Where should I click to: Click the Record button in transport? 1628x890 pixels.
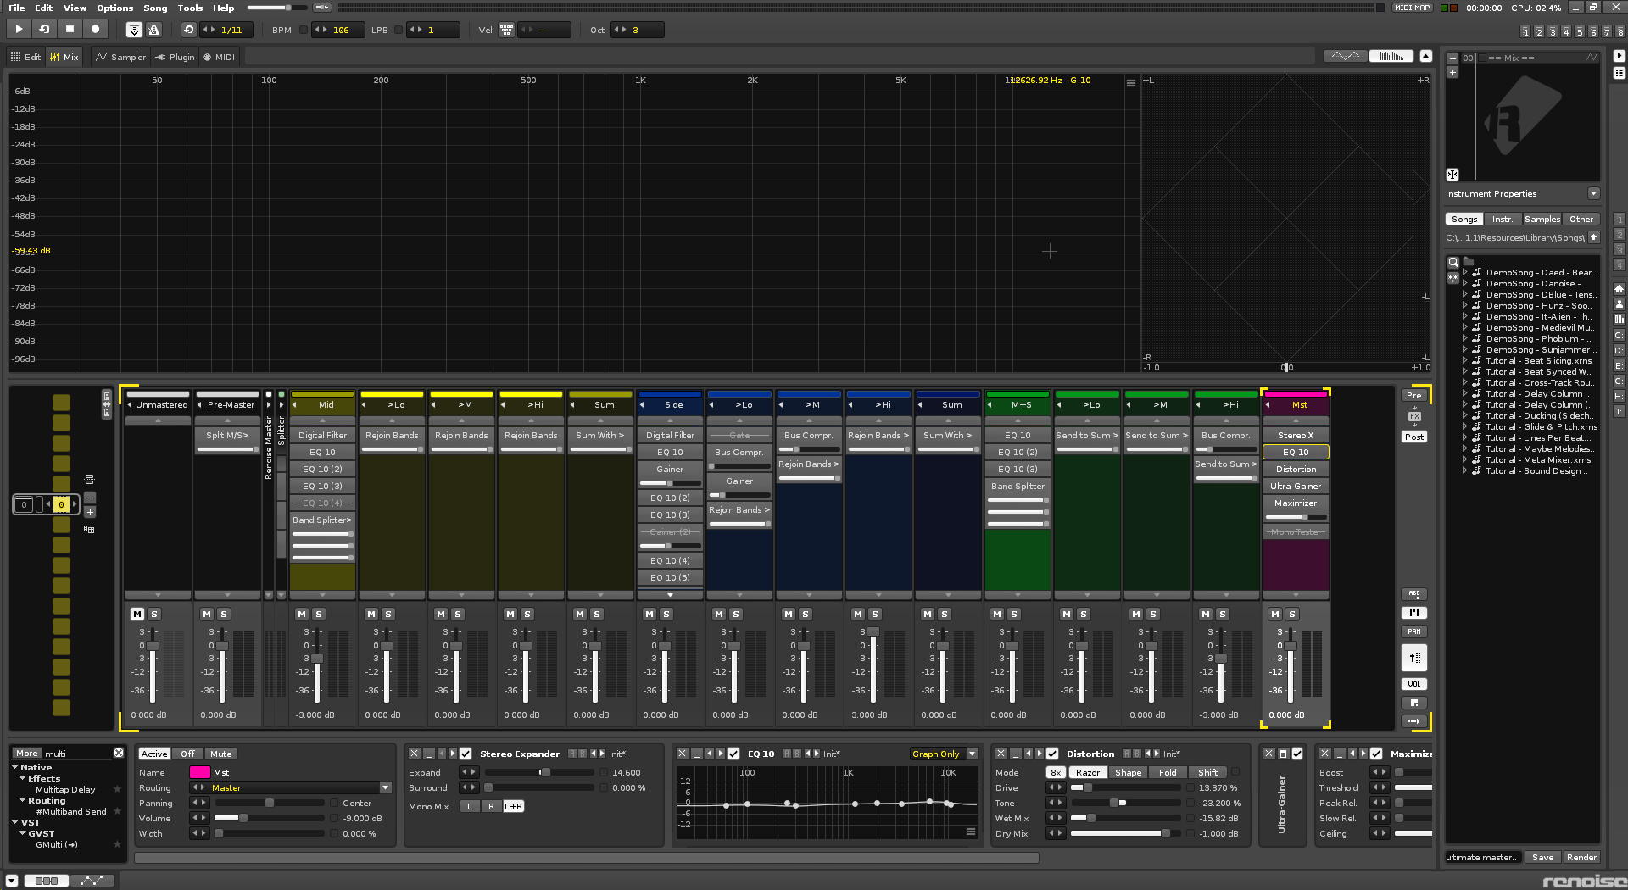(95, 29)
